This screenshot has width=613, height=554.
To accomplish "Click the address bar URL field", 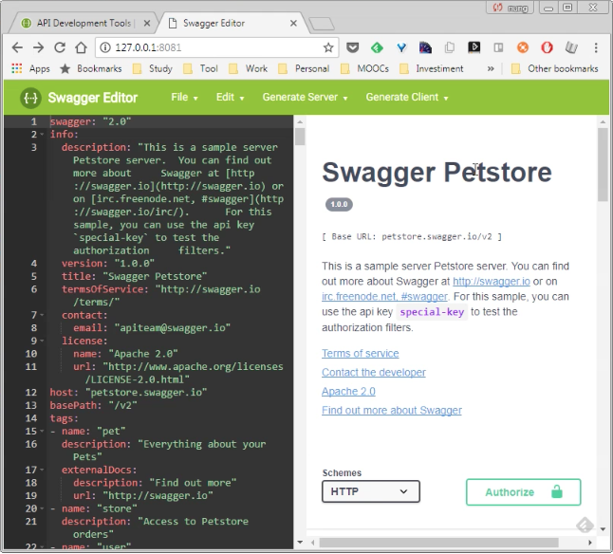I will tap(215, 47).
